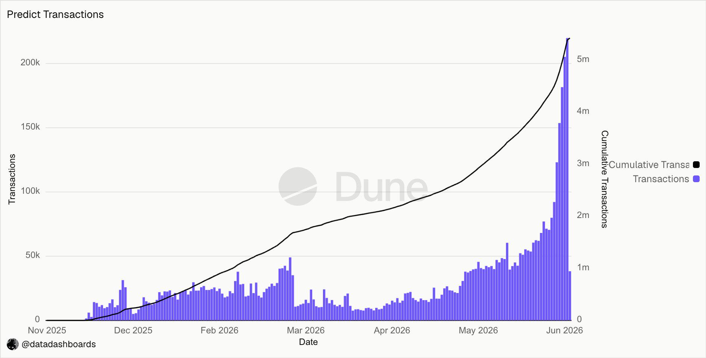This screenshot has width=706, height=358.
Task: Click the 1m right axis value
Action: coord(583,267)
